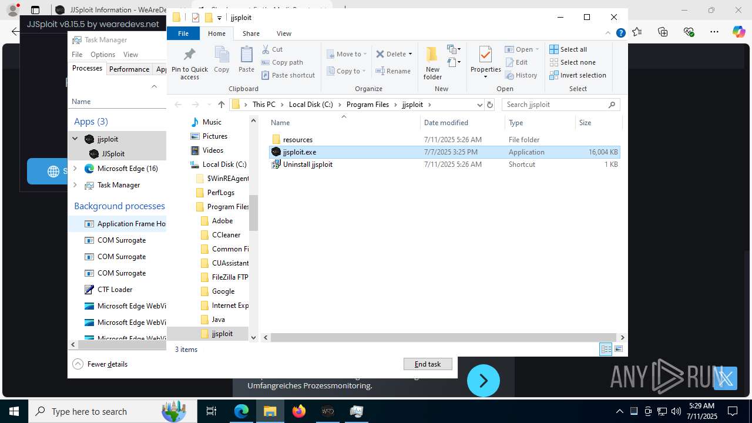Click Copy path in Clipboard group
The height and width of the screenshot is (423, 752).
click(282, 62)
